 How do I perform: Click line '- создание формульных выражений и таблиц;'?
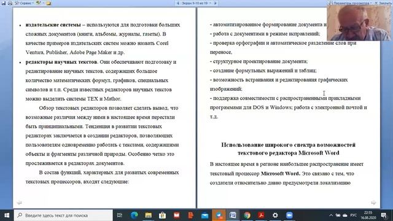(x=263, y=71)
